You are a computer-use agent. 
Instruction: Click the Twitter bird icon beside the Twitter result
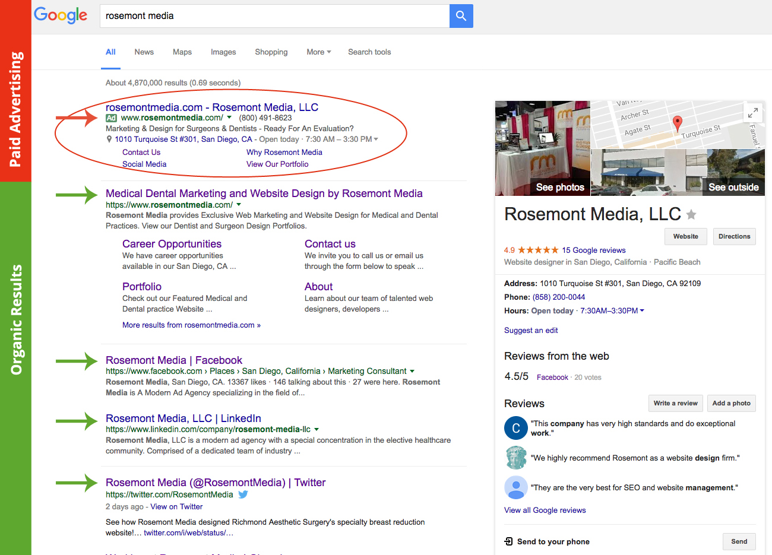(243, 494)
